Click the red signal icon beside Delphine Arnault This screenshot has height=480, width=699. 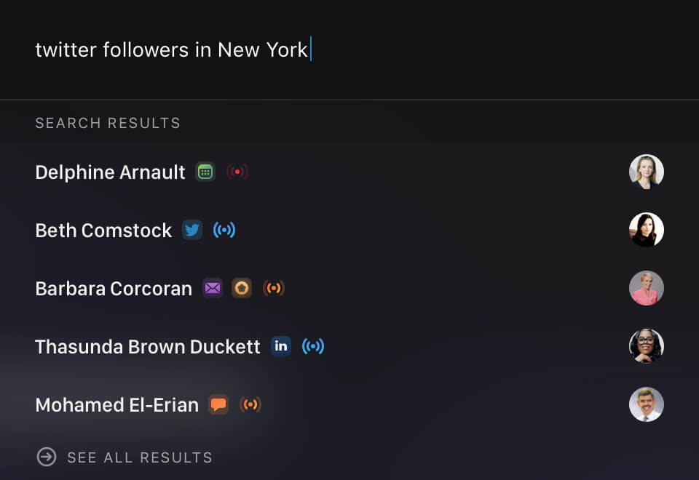pyautogui.click(x=238, y=172)
